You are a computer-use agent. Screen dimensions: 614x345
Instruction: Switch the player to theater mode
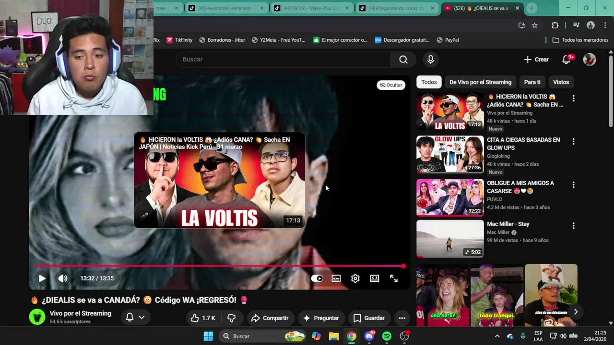[x=375, y=278]
